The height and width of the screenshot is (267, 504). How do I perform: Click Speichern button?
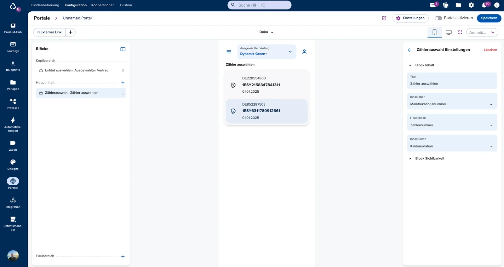(489, 18)
